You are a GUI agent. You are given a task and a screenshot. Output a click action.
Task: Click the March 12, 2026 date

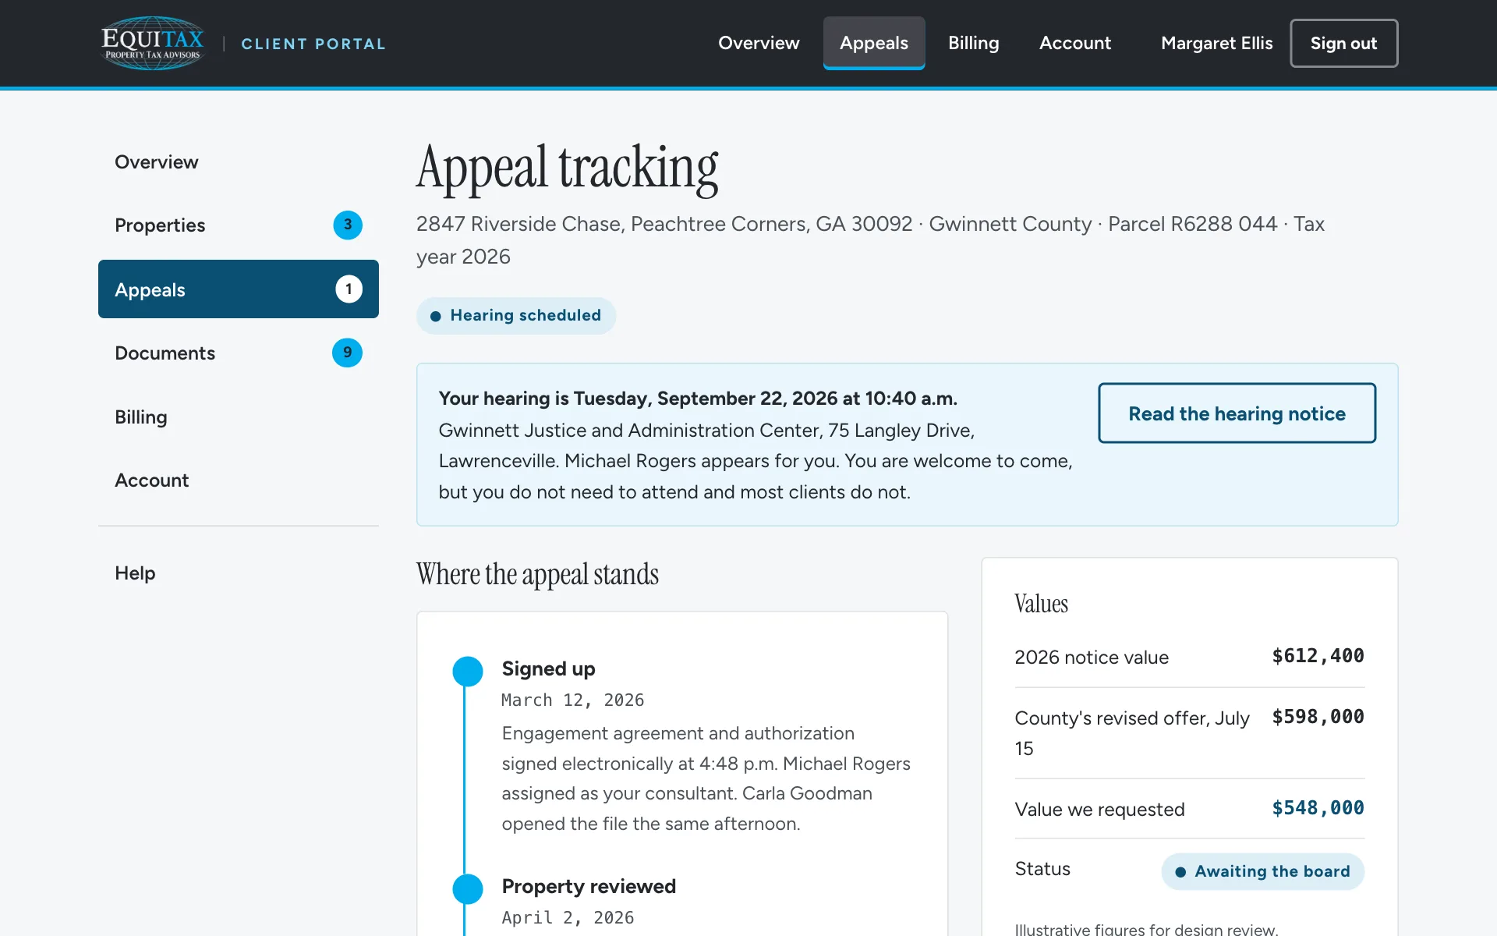(x=573, y=700)
